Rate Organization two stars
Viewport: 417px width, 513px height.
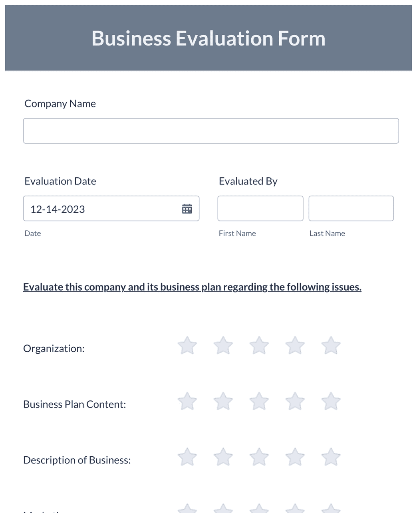click(223, 345)
